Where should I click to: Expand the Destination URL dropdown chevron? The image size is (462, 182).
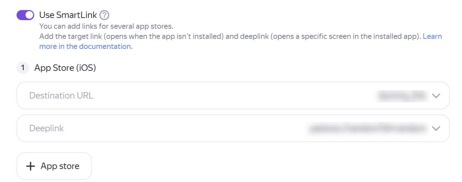point(436,96)
